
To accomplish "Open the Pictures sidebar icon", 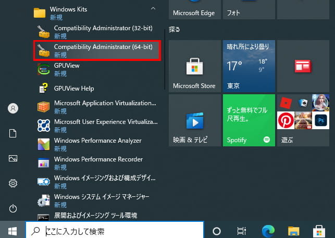I will tap(13, 158).
